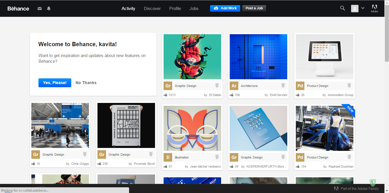Select the Gr Graphic Design category icon
The image size is (389, 193).
(x=168, y=86)
